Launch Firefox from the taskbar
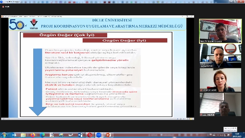Image resolution: width=245 pixels, height=138 pixels. (x=33, y=135)
